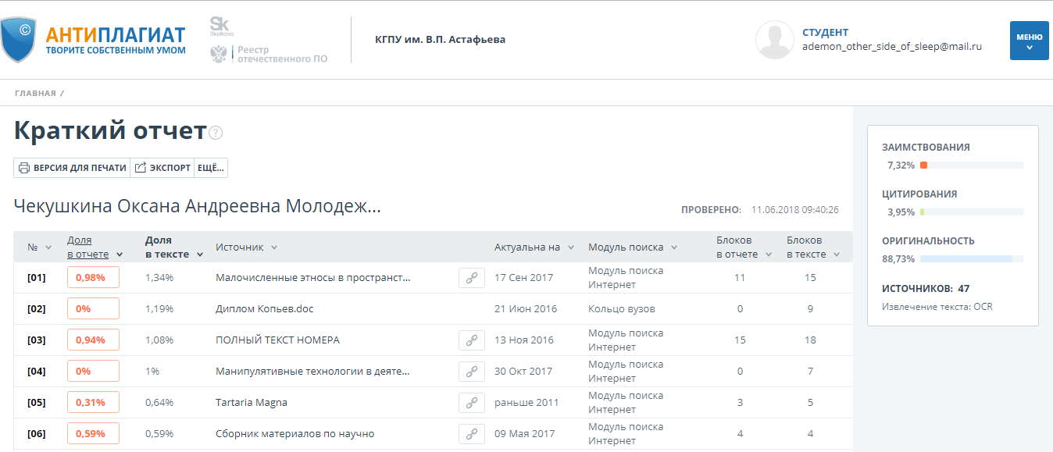The height and width of the screenshot is (452, 1053).
Task: Click ВЕРСИЯ ДЛЯ ПЕЧАТИ button
Action: pos(72,168)
